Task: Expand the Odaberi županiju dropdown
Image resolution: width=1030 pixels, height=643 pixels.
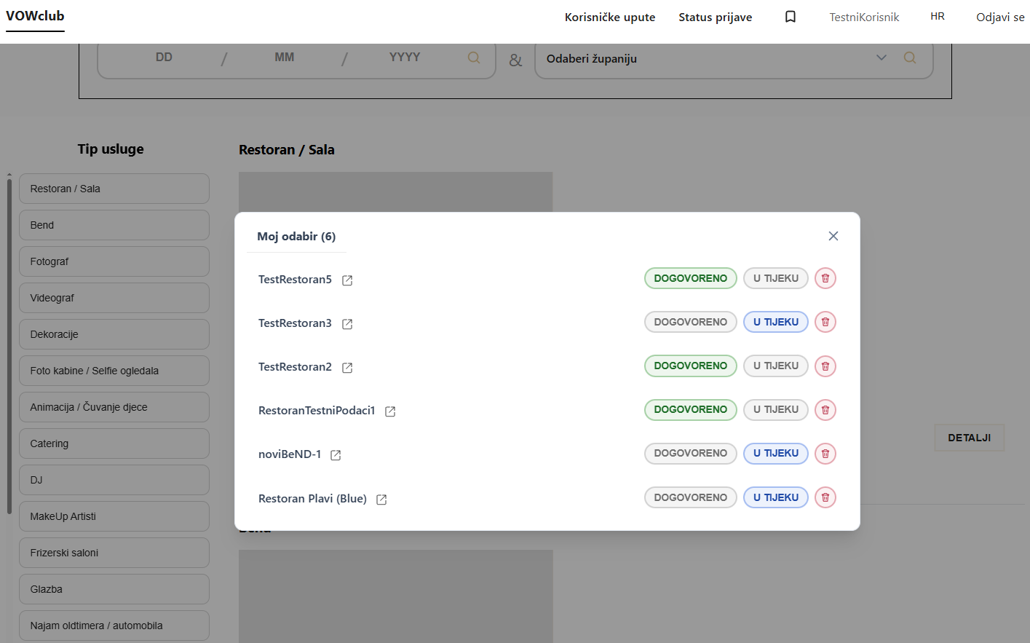Action: [x=881, y=58]
